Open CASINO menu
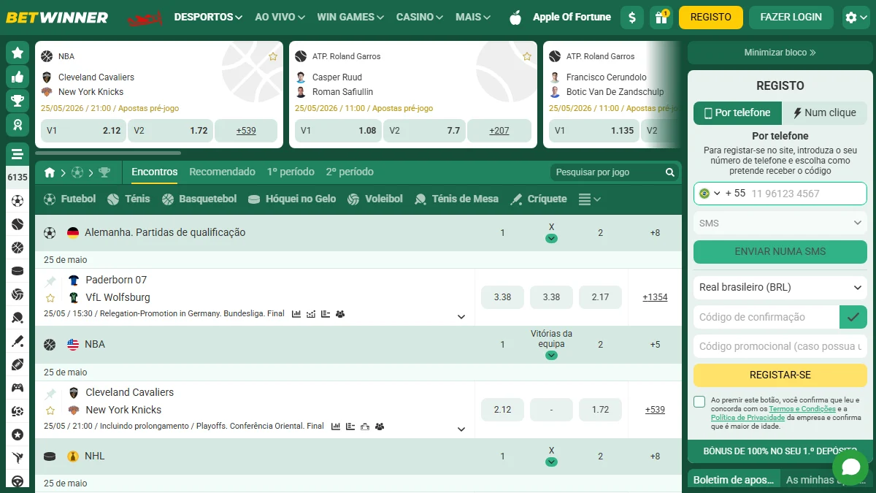The width and height of the screenshot is (876, 493). click(419, 17)
